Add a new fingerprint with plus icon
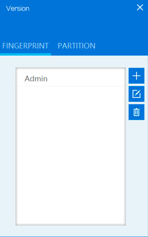The width and height of the screenshot is (148, 237). point(136,76)
